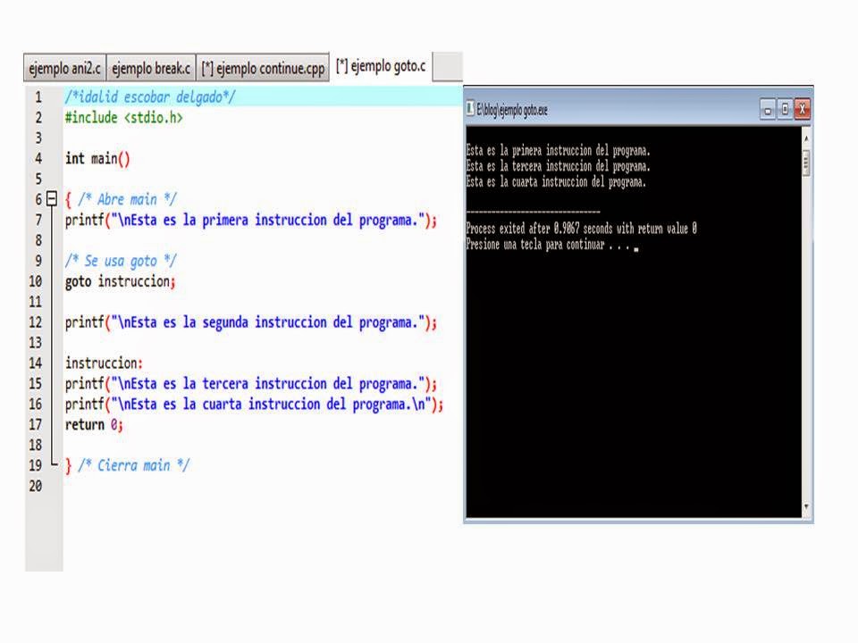
Task: Collapse the main block at line 6
Action: click(x=51, y=198)
